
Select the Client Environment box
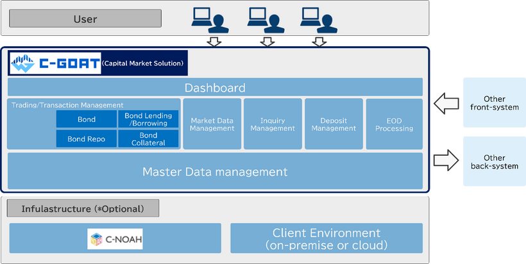326,238
